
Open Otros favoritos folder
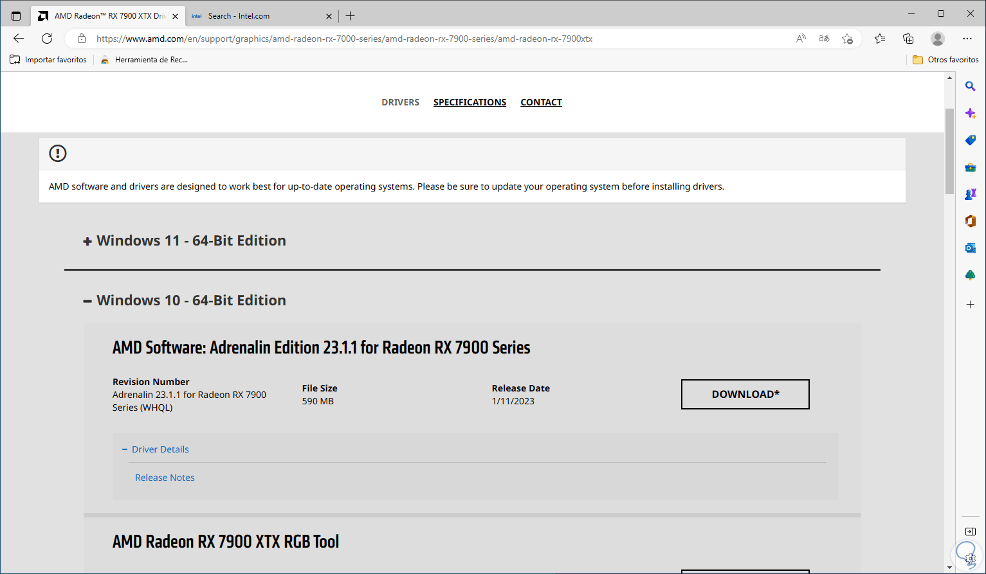(945, 60)
